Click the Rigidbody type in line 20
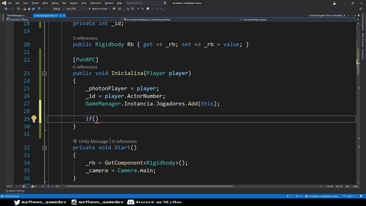 (x=109, y=45)
